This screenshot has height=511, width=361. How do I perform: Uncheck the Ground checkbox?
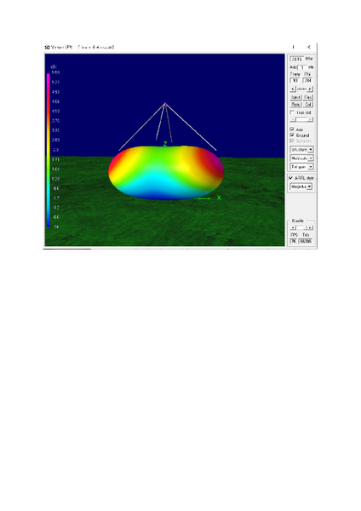292,135
